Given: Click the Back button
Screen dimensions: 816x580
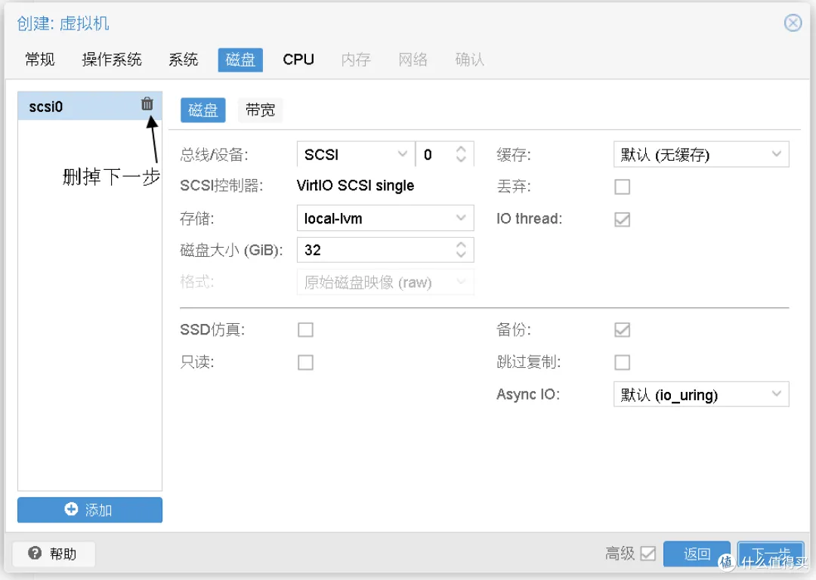Looking at the screenshot, I should (x=697, y=554).
